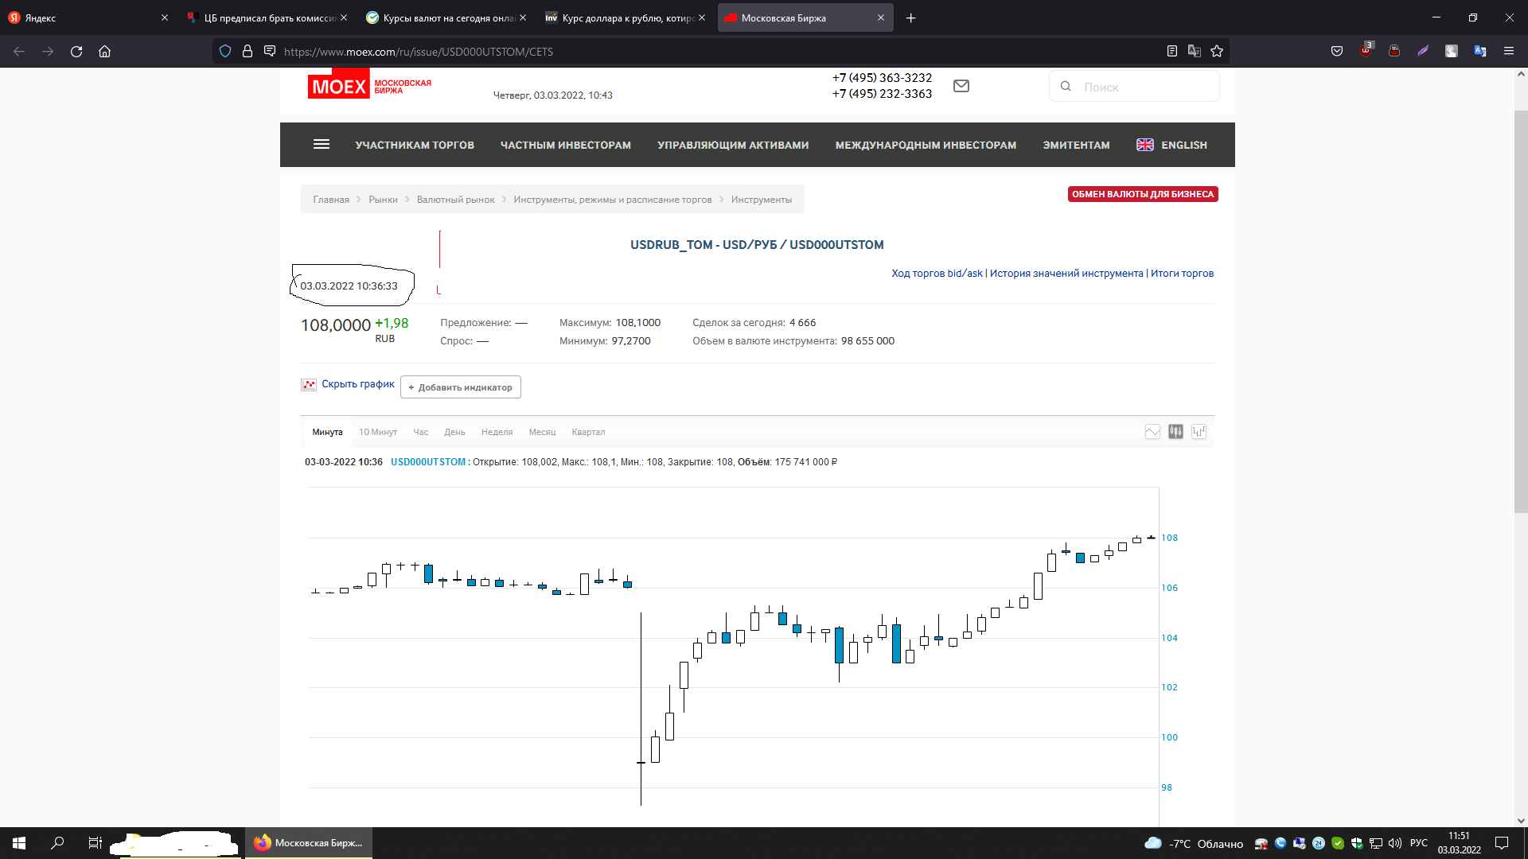Open the МЕЖДУНАРОДНЫМ ИНВЕСТОРАМ menu
1528x859 pixels.
926,145
